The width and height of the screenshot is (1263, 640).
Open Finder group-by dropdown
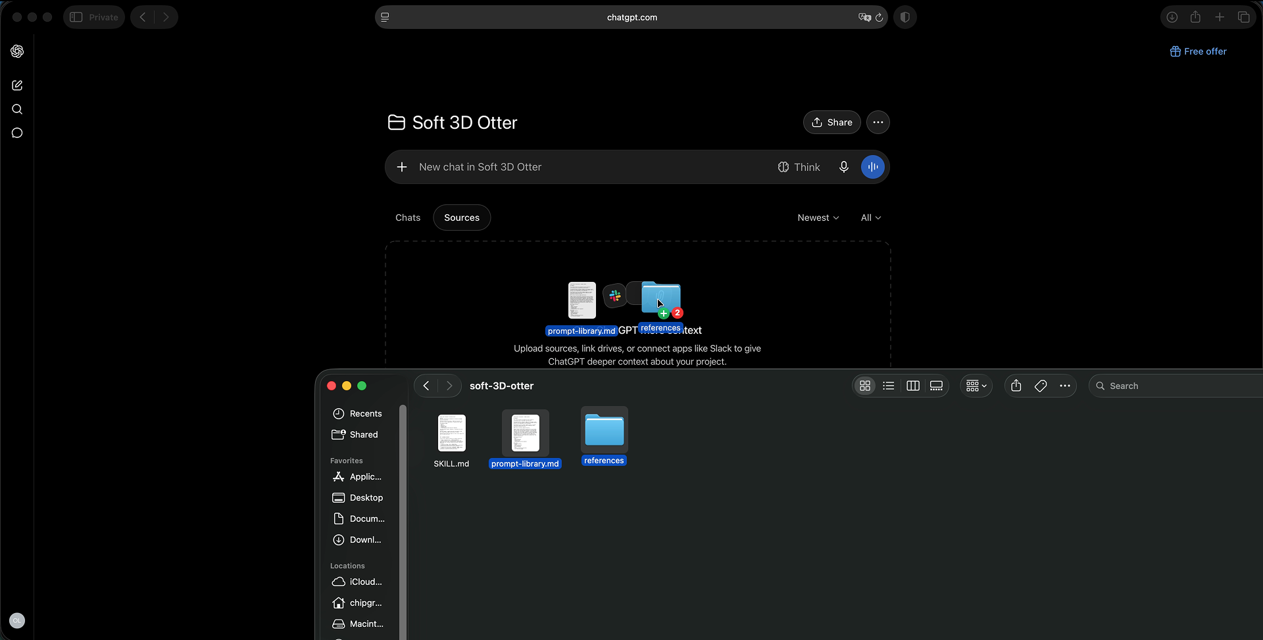tap(976, 386)
